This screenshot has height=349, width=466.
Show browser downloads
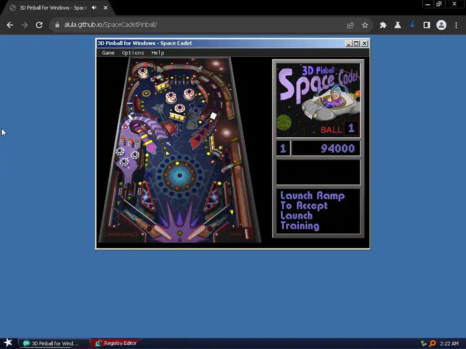coord(412,25)
